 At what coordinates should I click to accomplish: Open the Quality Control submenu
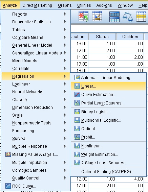36,178
